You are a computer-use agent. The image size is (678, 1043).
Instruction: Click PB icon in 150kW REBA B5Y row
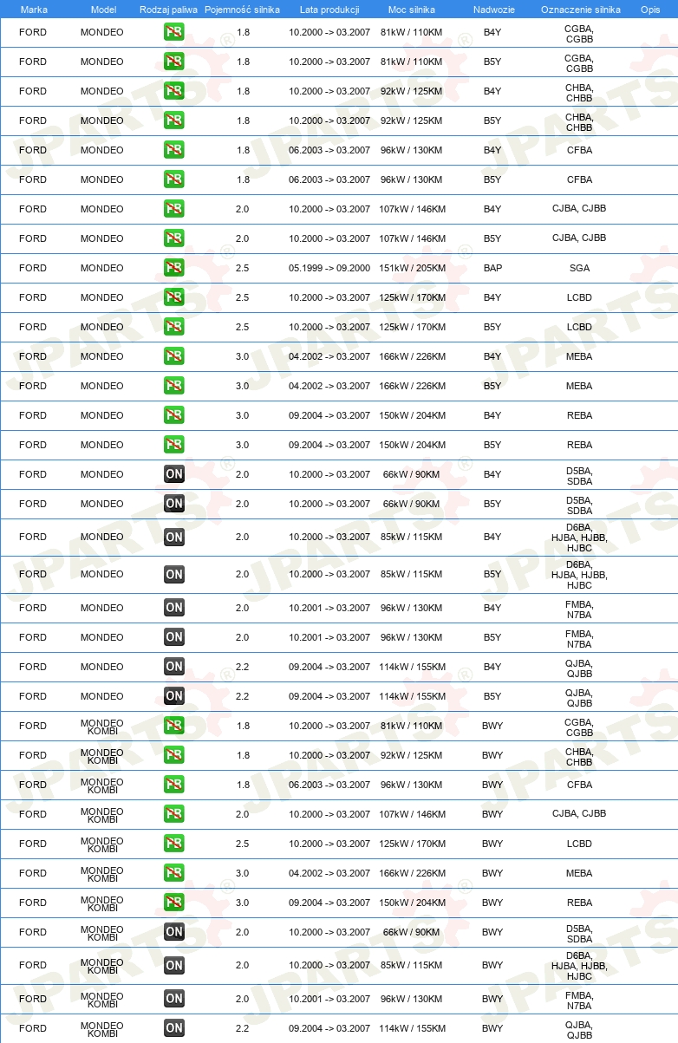click(x=174, y=446)
